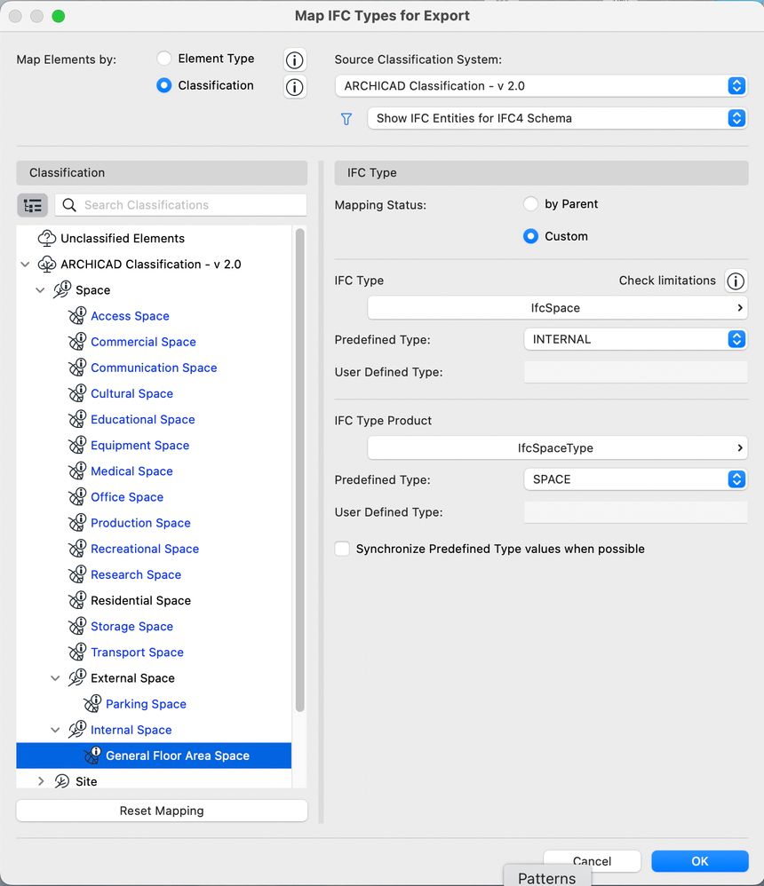This screenshot has height=886, width=764.
Task: Click the Cancel button
Action: click(592, 861)
